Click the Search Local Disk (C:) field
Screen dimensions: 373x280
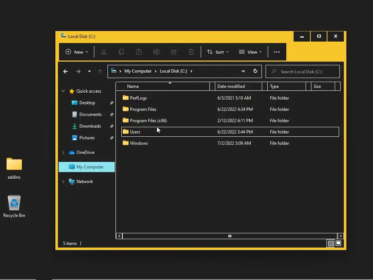click(303, 71)
